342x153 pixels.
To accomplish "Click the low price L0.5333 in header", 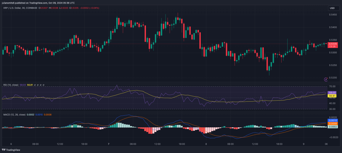I will coord(63,8).
